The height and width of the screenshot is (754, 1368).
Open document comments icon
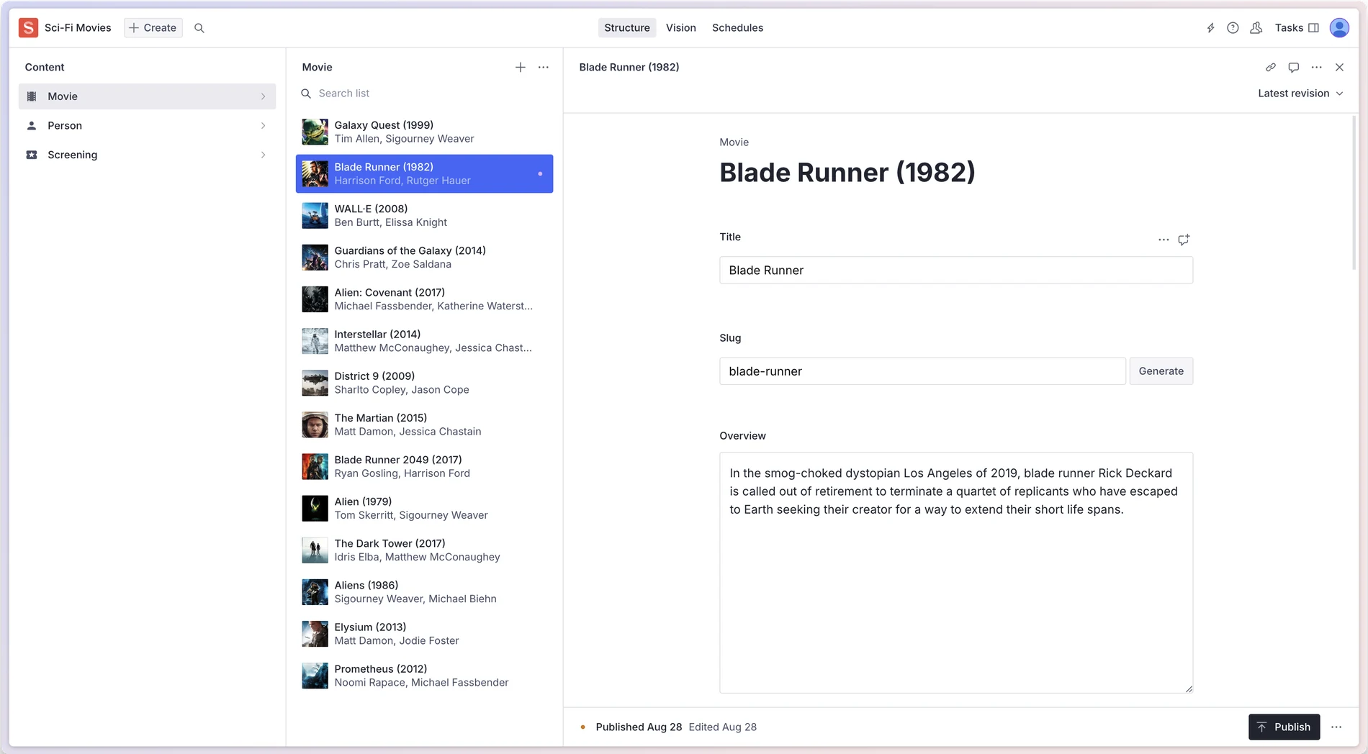pyautogui.click(x=1294, y=67)
